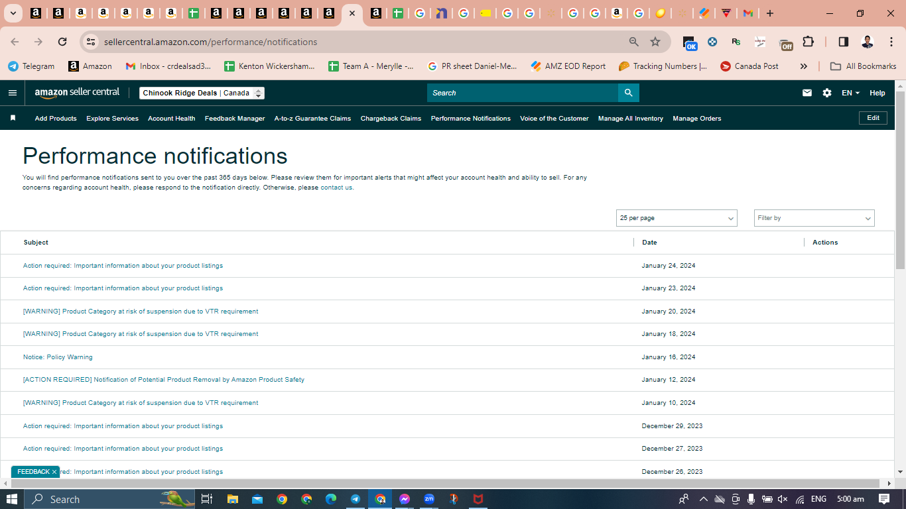Bookmark this page with the star icon
Screen dimensions: 906x509
pos(655,42)
